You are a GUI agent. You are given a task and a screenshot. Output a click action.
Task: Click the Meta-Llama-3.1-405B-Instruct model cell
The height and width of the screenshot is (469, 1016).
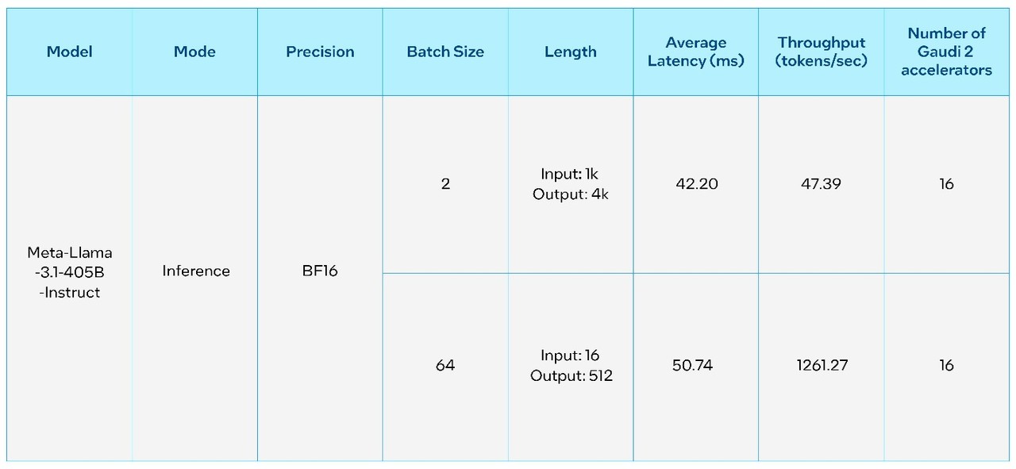[70, 272]
